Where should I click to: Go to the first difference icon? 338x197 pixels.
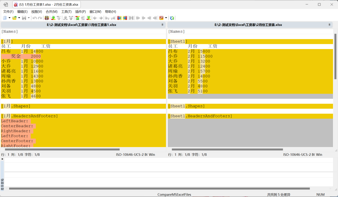(x=77, y=18)
